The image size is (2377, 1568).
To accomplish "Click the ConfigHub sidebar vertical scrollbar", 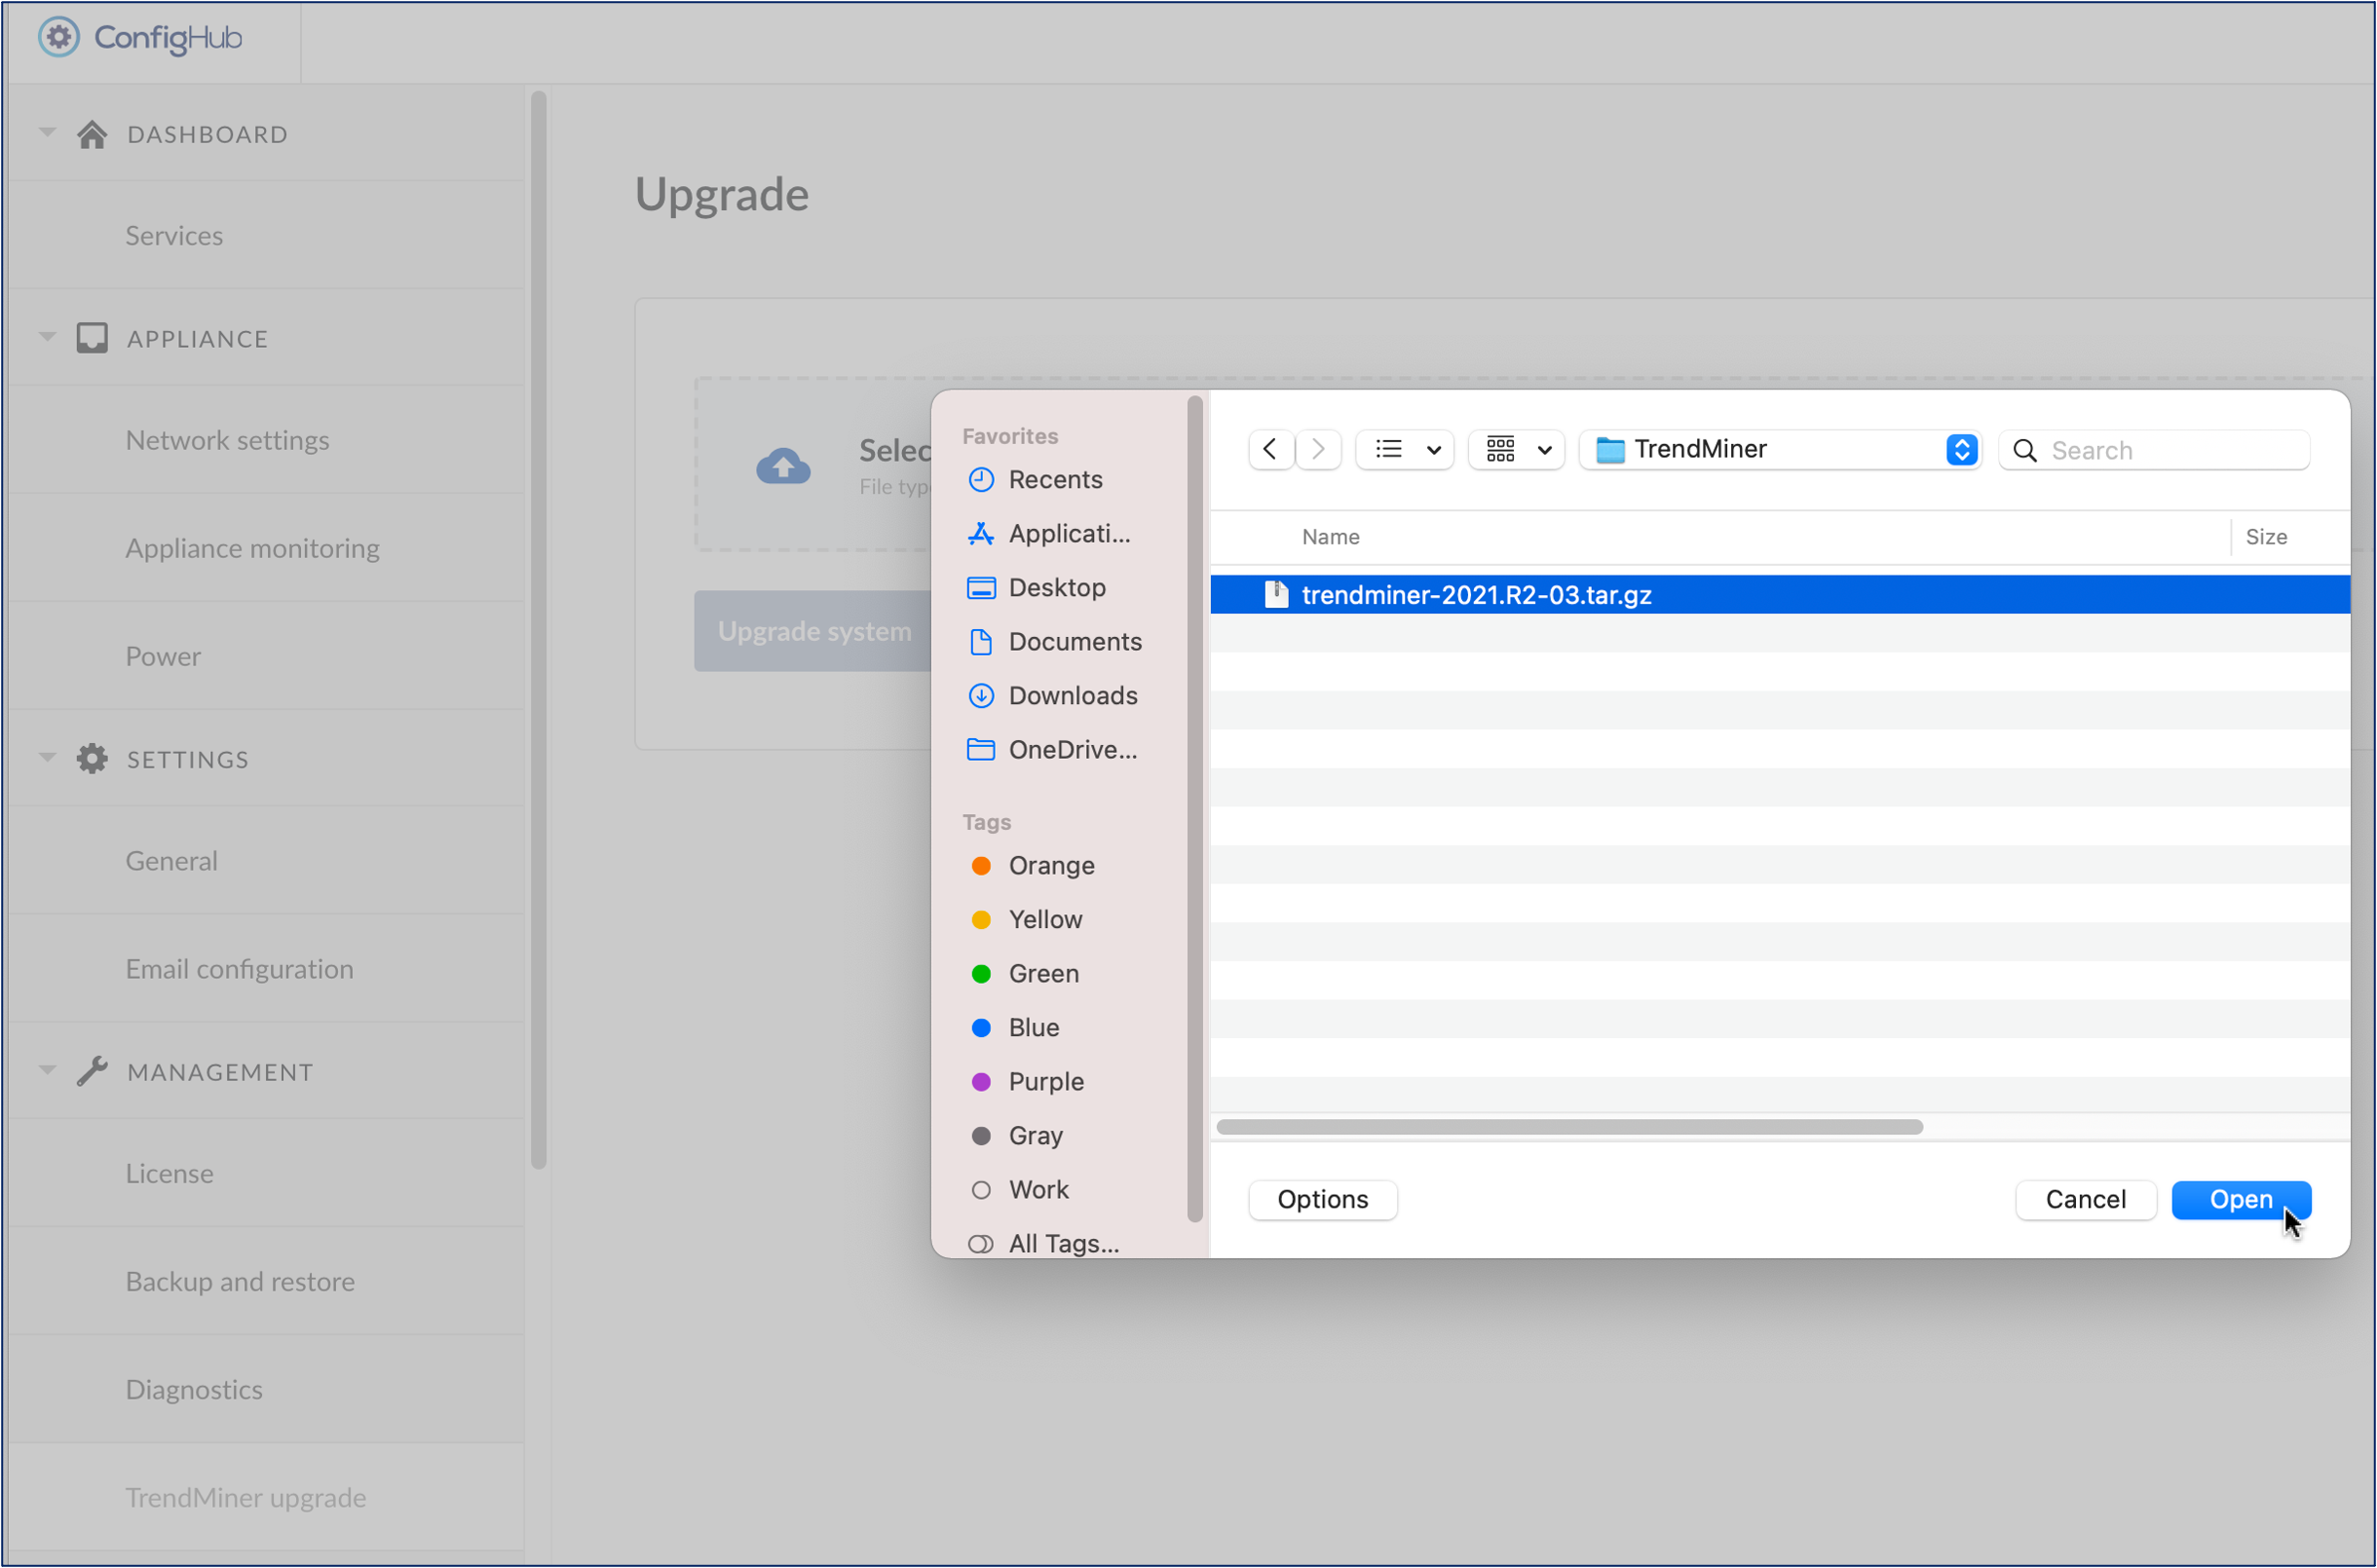I will tap(538, 628).
